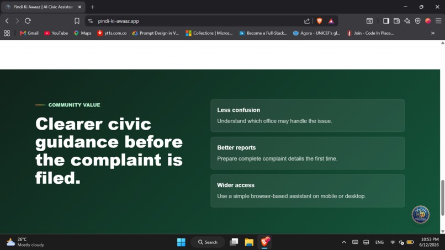This screenshot has height=250, width=445.
Task: Open Brave Shields lion icon
Action: (319, 21)
